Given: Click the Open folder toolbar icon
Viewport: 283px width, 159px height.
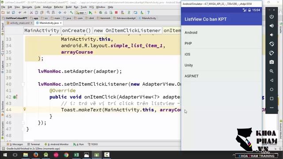Looking at the screenshot, I should (x=3, y=13).
